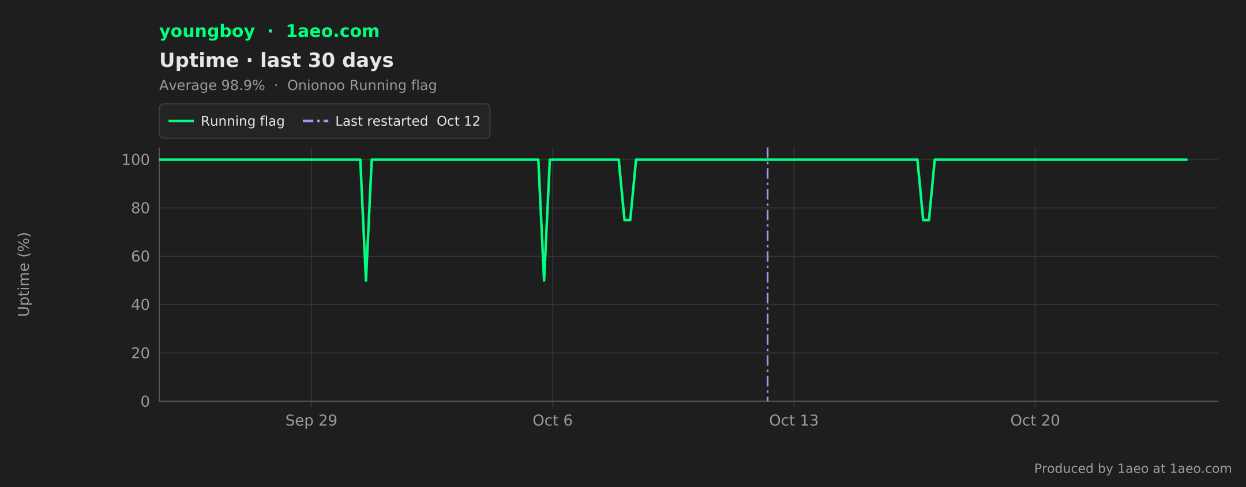This screenshot has width=1246, height=487.
Task: Click the "Running flag" legend label
Action: pos(242,121)
